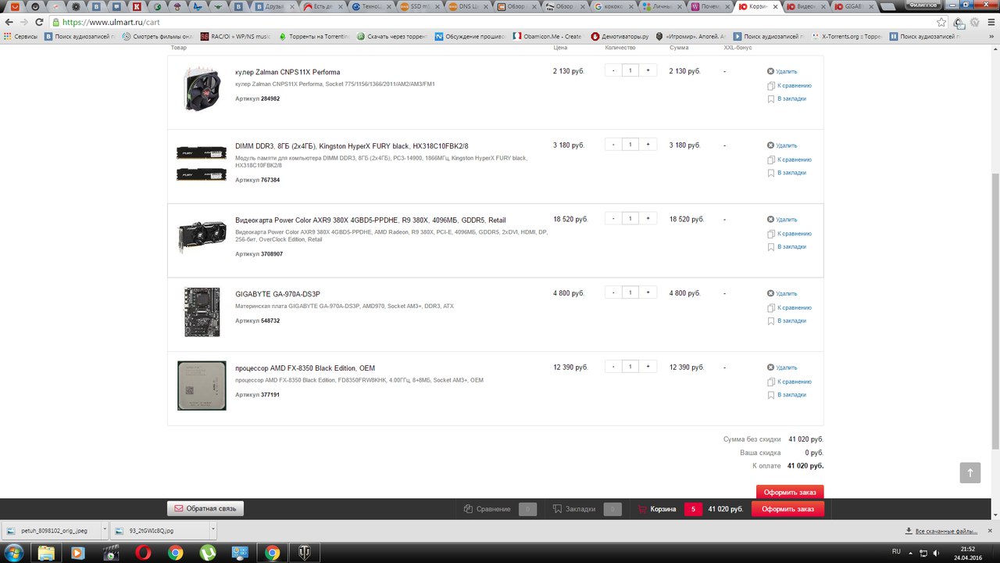Reload the page using the browser refresh icon
Screen dimensions: 1000x563
(39, 23)
